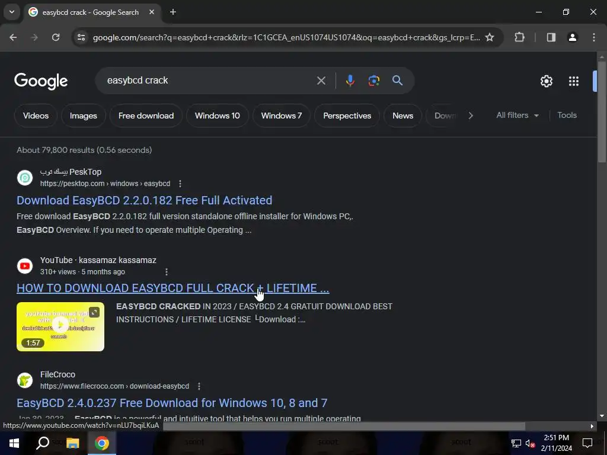Expand the All filters dropdown
The height and width of the screenshot is (455, 607).
pyautogui.click(x=517, y=116)
